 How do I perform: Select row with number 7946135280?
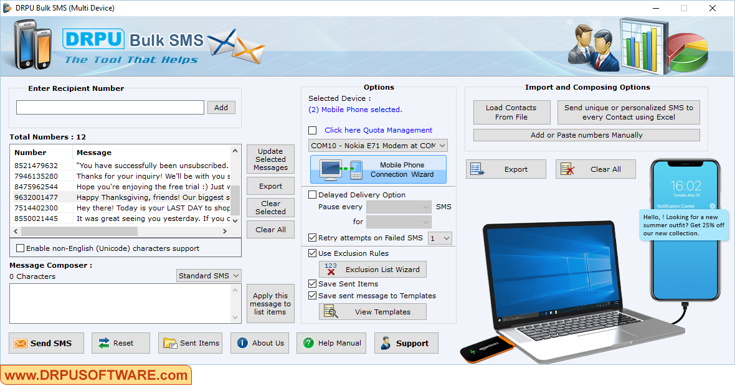(x=121, y=176)
